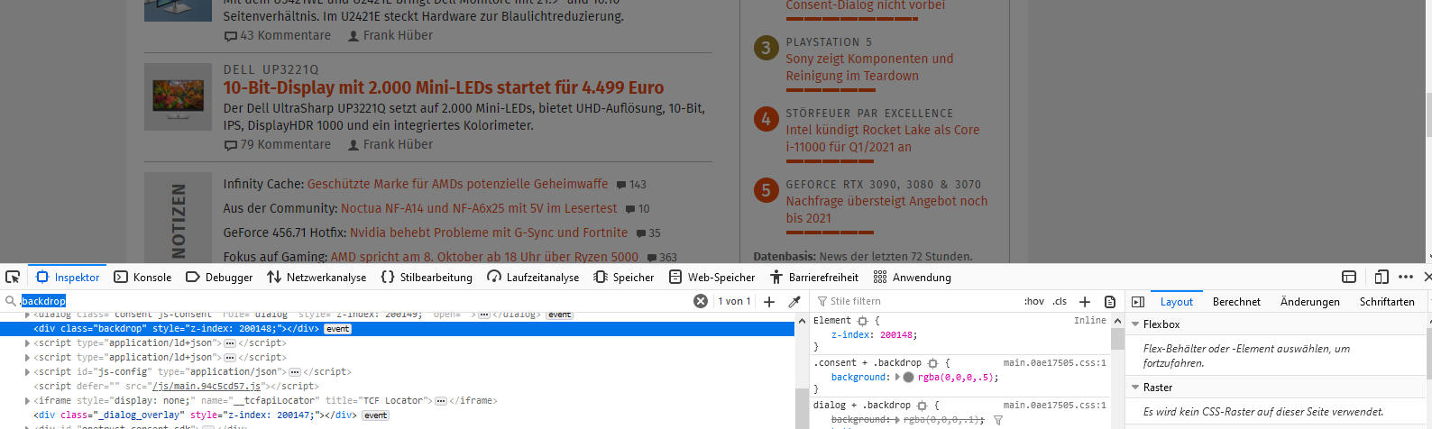Open the Laufzeitanalyse tab
The height and width of the screenshot is (429, 1432).
tap(533, 277)
